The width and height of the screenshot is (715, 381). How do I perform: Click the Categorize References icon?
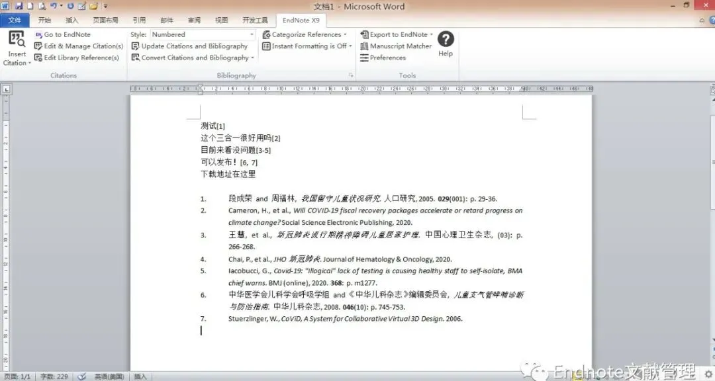pyautogui.click(x=266, y=34)
